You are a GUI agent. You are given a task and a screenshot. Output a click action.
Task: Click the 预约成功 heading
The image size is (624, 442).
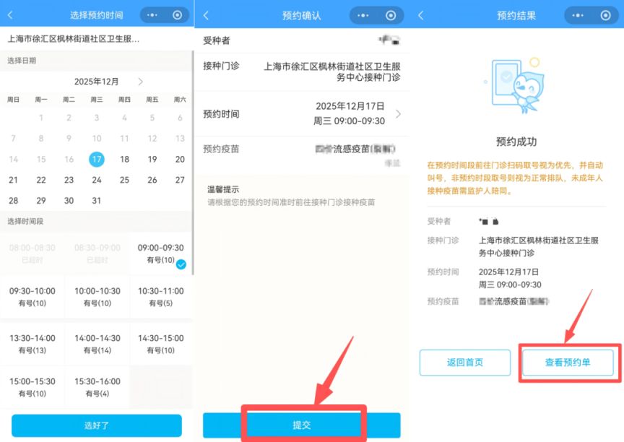click(x=516, y=142)
